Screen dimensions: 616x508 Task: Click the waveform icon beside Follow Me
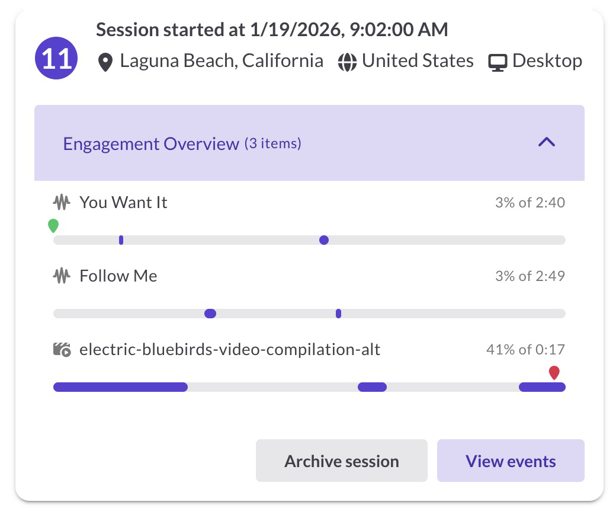tap(62, 276)
